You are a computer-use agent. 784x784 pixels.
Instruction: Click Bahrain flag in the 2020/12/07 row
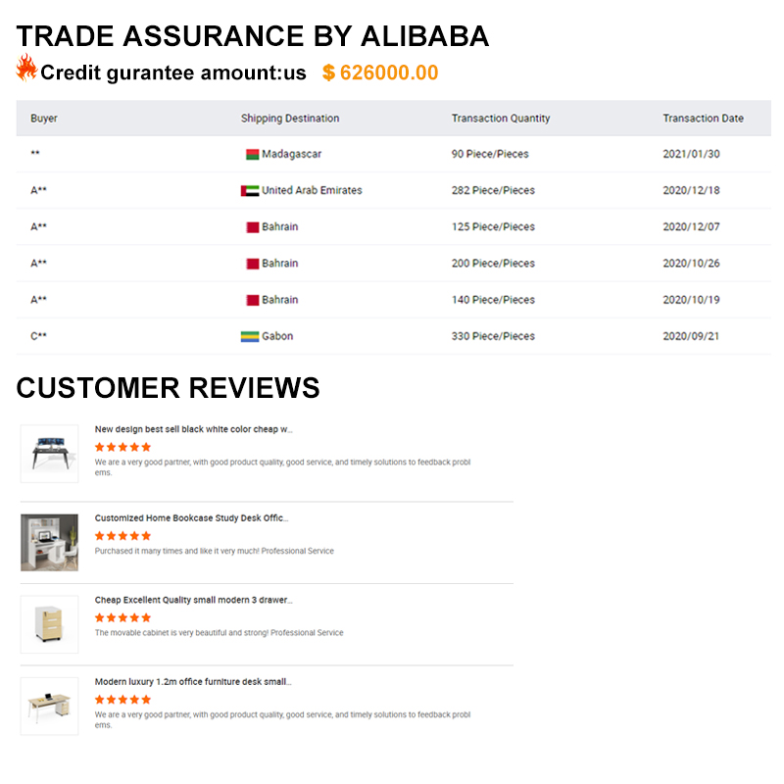pyautogui.click(x=252, y=227)
